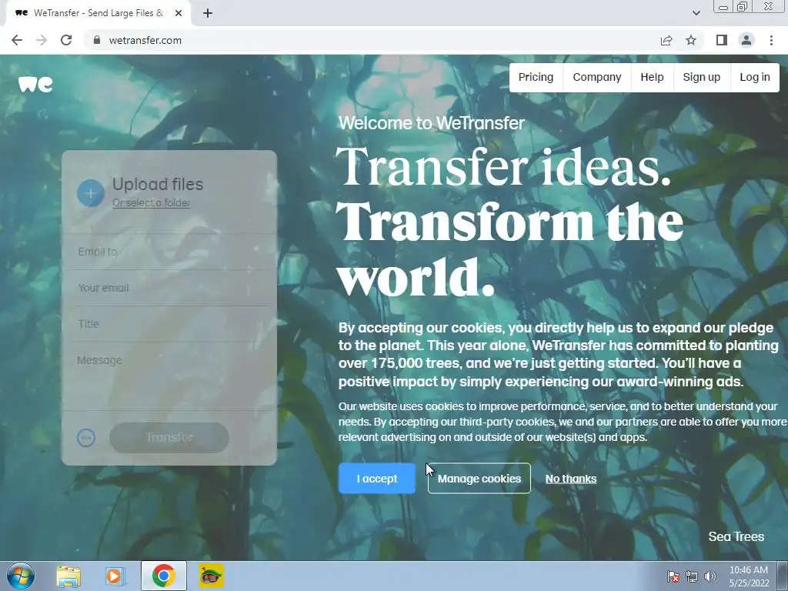Focus the 'Email to' input field
Screen dimensions: 788x591
(x=169, y=252)
